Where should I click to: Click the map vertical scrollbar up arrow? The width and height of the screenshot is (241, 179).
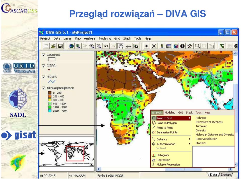[x=235, y=53]
